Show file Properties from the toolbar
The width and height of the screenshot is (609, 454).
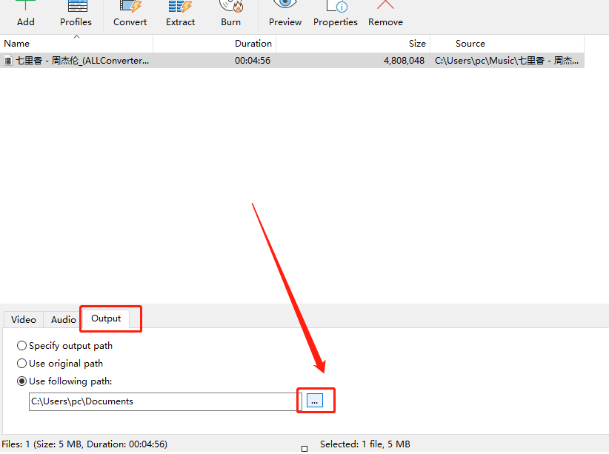coord(335,14)
